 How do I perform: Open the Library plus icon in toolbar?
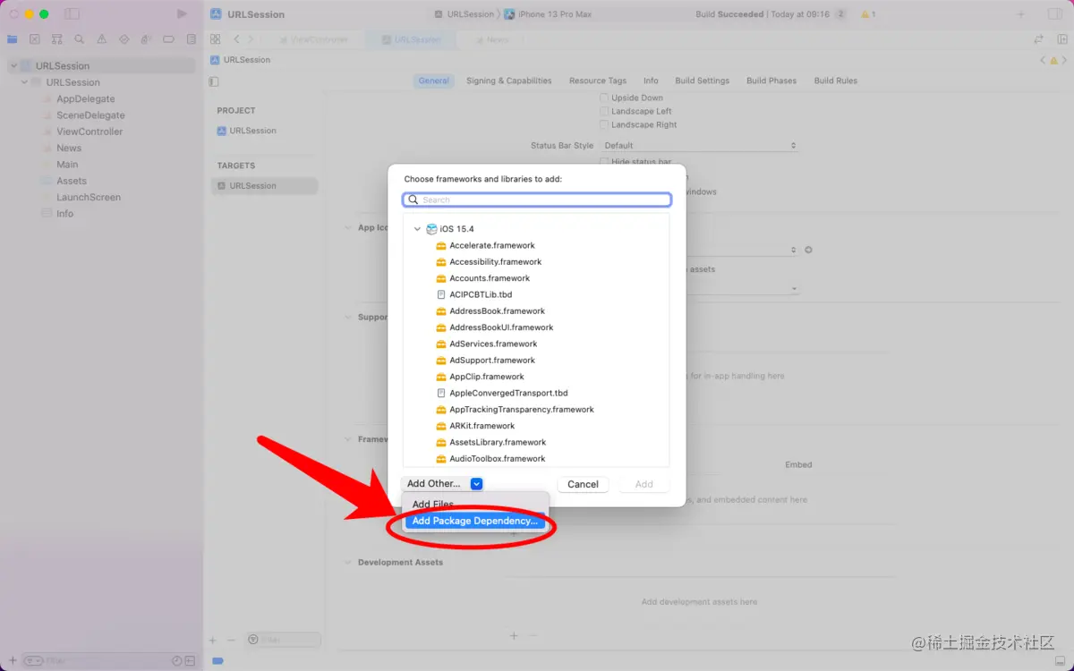click(1021, 14)
